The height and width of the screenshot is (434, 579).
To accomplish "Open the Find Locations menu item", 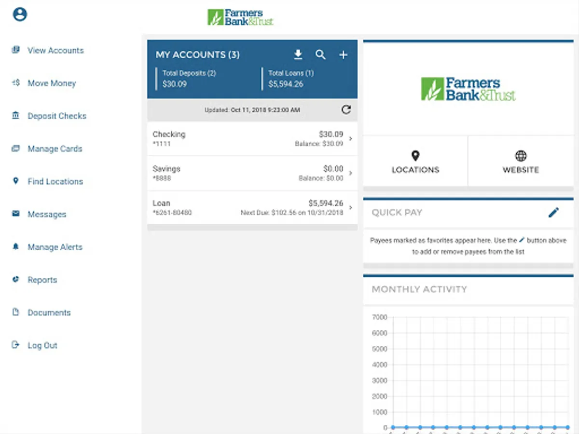I will click(x=55, y=181).
